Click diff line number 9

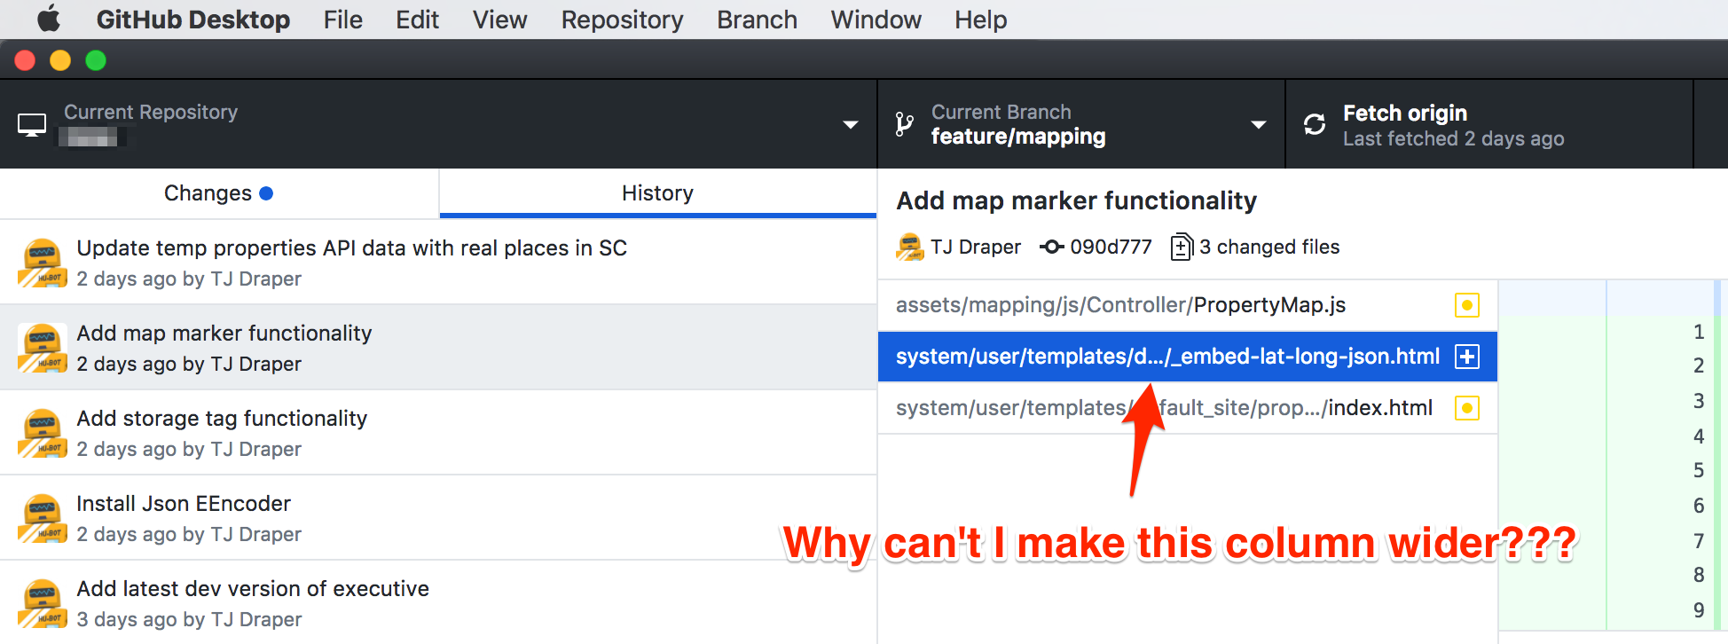pyautogui.click(x=1698, y=610)
